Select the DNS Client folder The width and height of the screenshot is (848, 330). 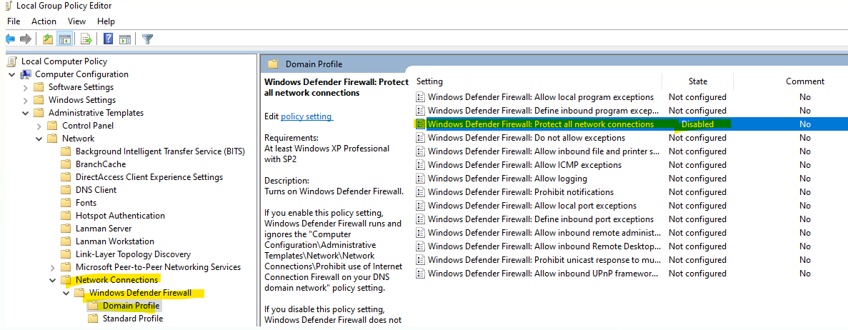pyautogui.click(x=96, y=190)
